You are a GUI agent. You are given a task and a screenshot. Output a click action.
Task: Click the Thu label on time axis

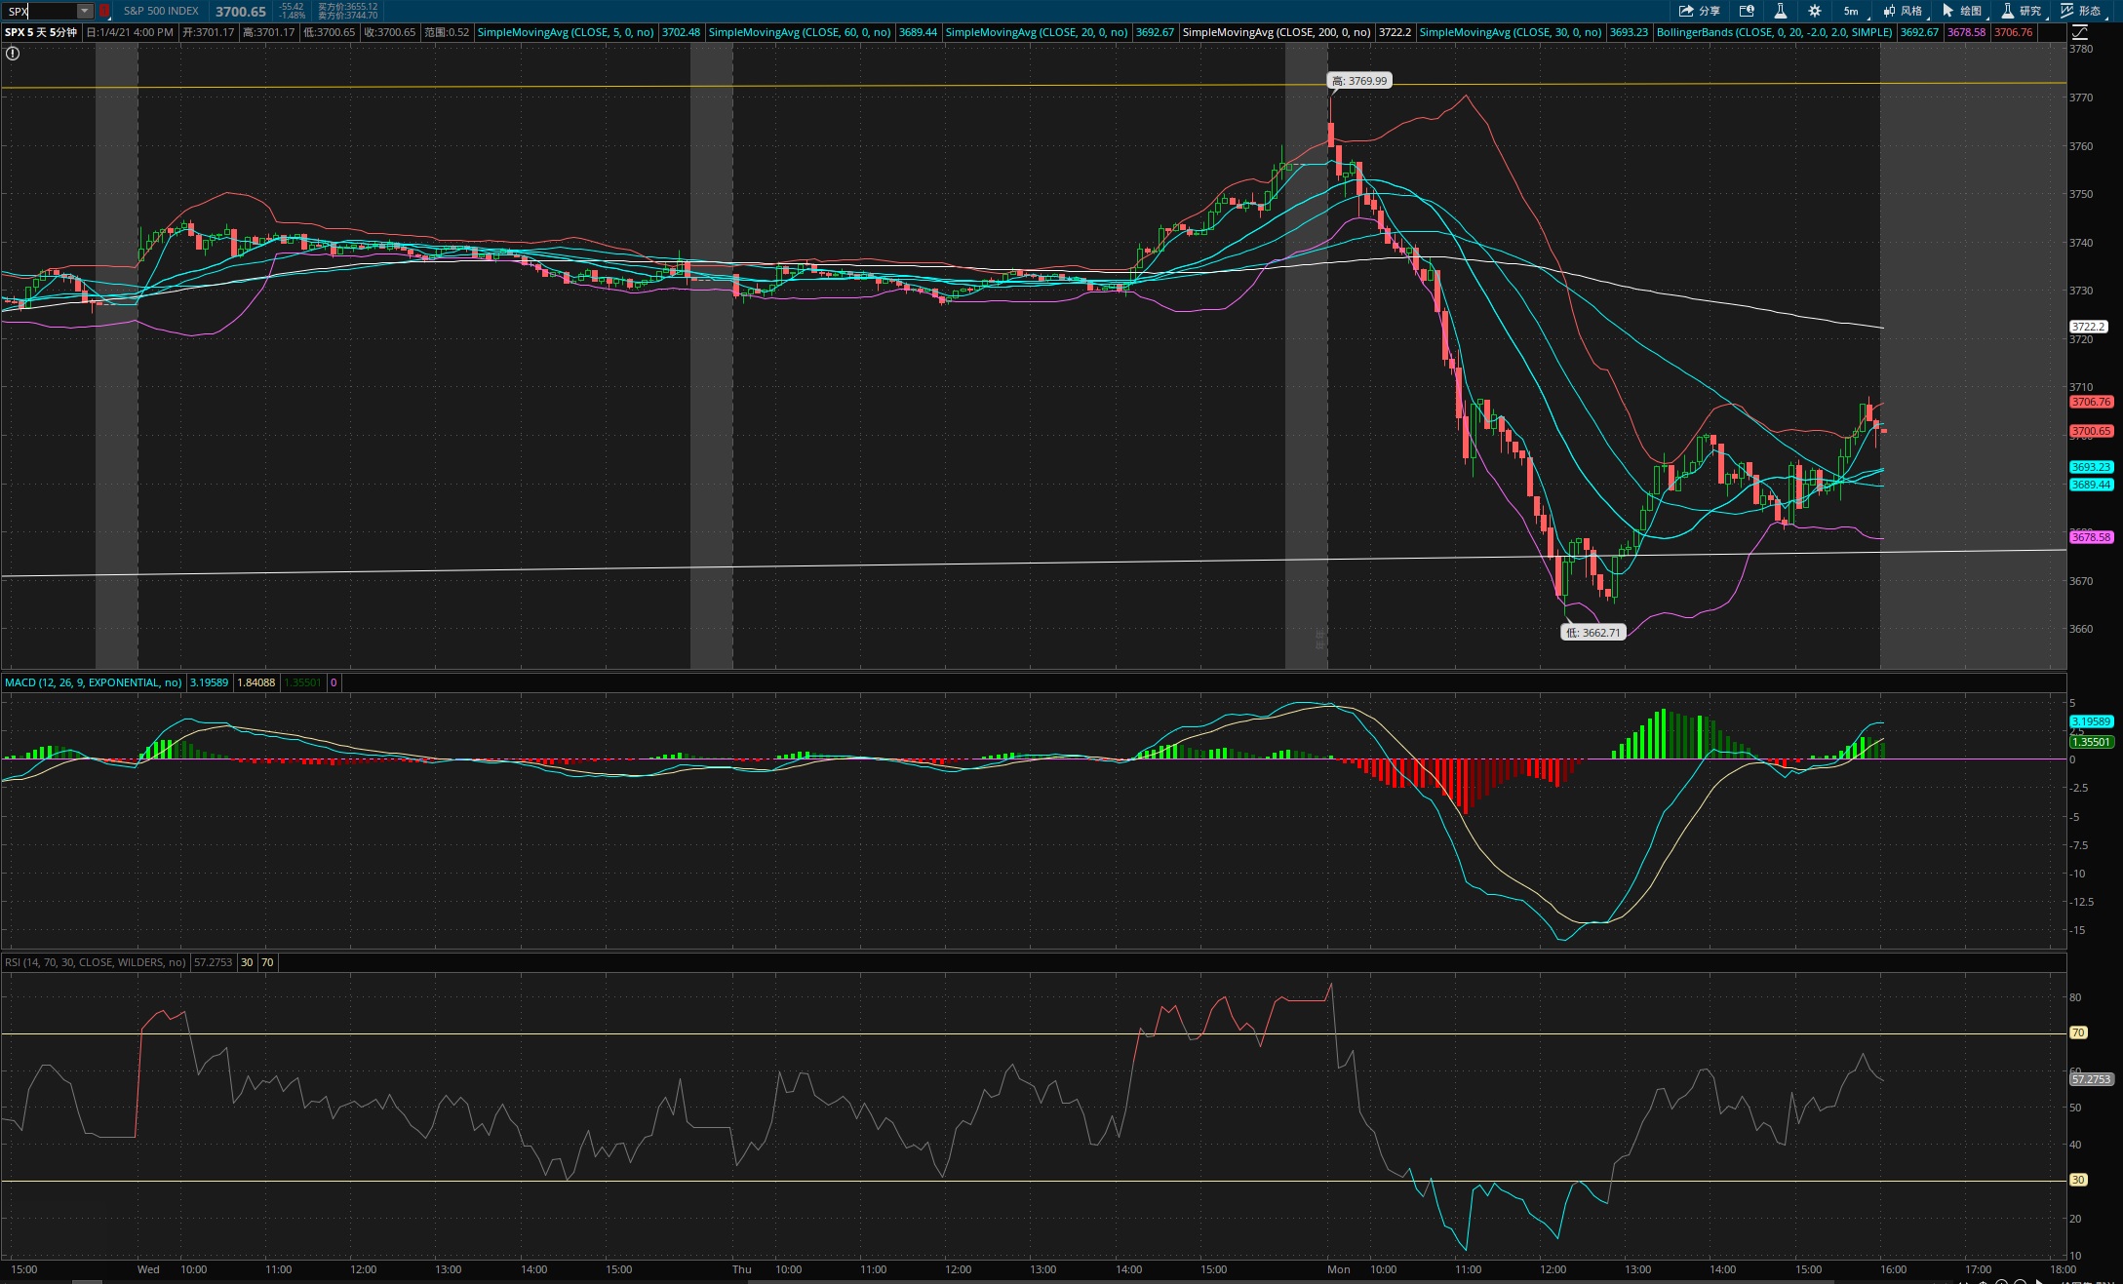pyautogui.click(x=742, y=1269)
